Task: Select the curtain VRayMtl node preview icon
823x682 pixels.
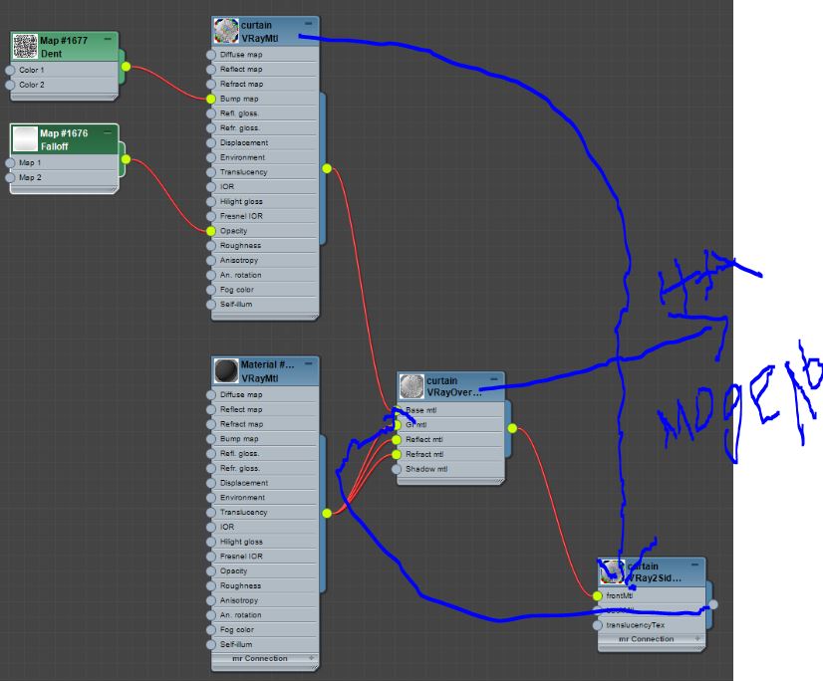Action: click(226, 31)
